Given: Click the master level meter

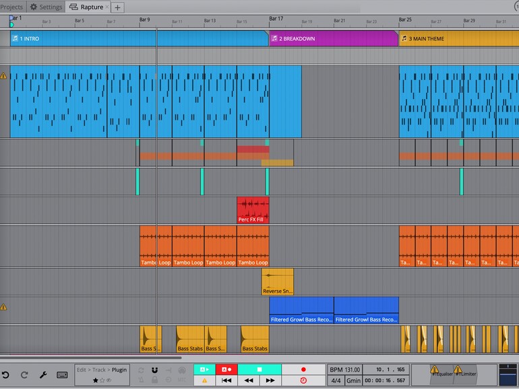Looking at the screenshot, I should click(x=508, y=375).
